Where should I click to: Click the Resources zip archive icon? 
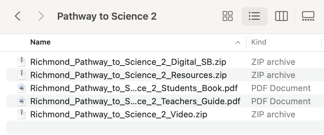click(x=22, y=75)
